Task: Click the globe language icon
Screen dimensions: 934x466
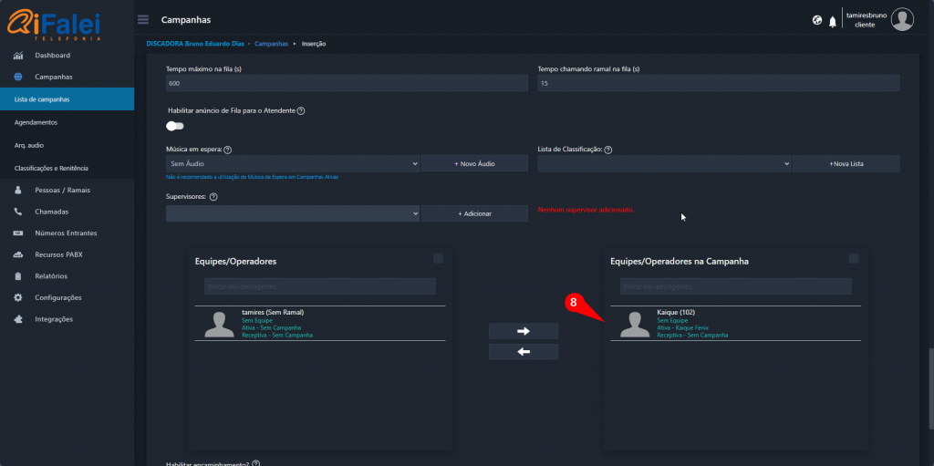Action: 817,20
